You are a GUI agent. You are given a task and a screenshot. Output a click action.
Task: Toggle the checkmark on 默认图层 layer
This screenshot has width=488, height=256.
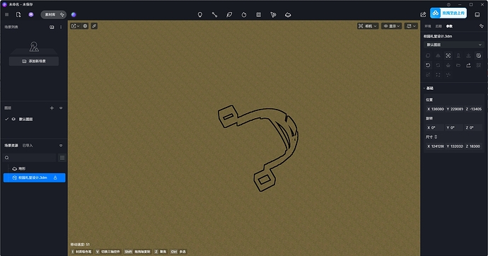(x=6, y=119)
